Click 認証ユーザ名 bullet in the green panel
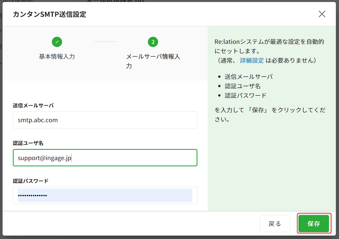Image resolution: width=339 pixels, height=239 pixels. click(x=243, y=86)
